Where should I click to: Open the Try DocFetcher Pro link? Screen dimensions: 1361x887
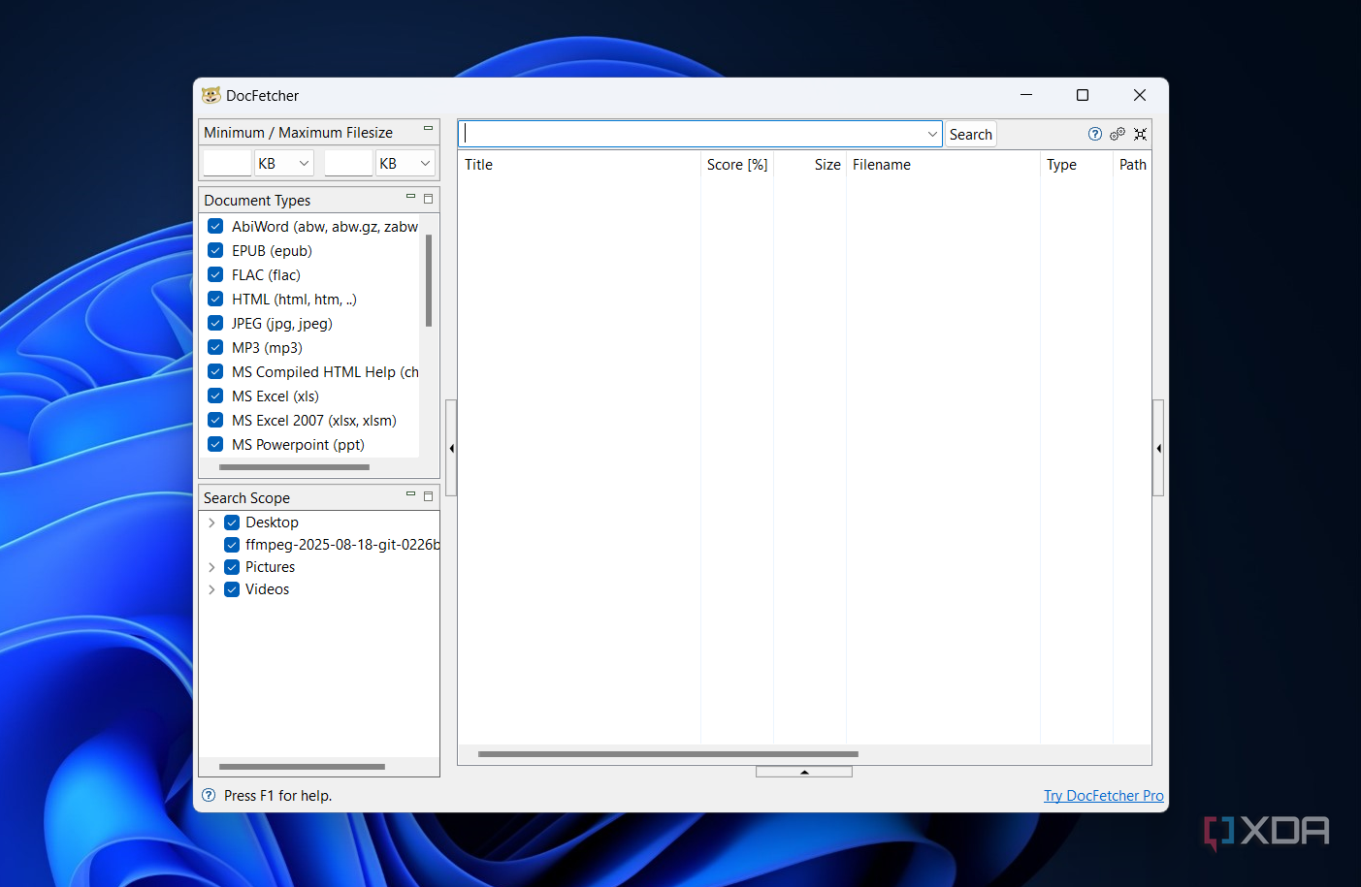click(x=1103, y=796)
